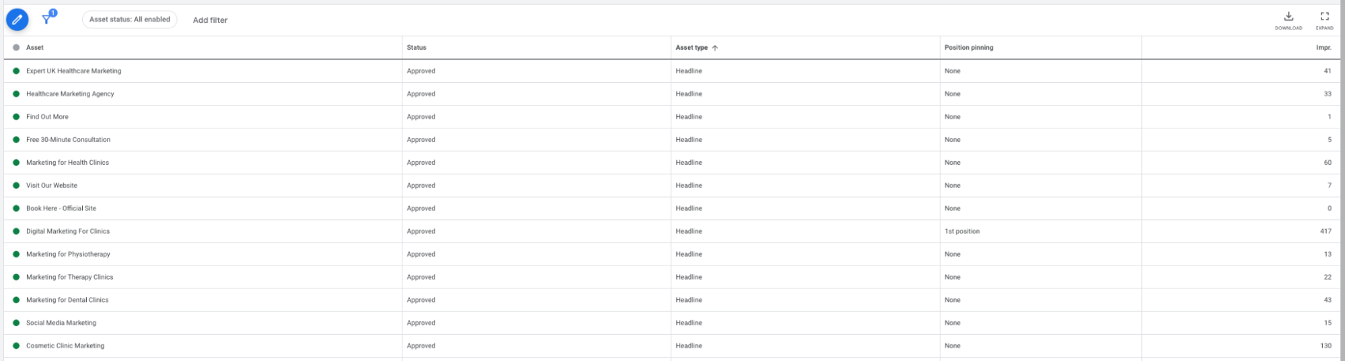This screenshot has height=361, width=1345.
Task: Sort by the Position pinning column header
Action: click(x=969, y=48)
